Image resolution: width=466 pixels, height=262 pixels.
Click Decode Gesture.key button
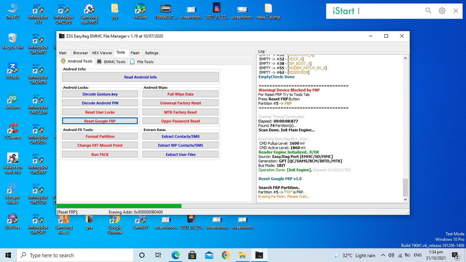pyautogui.click(x=100, y=94)
